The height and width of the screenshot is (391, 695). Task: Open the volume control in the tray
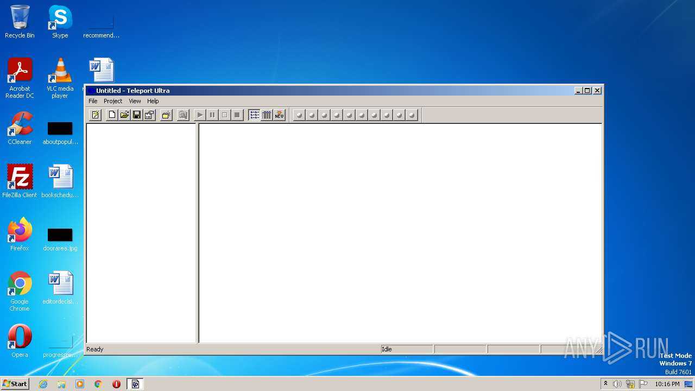coord(617,384)
